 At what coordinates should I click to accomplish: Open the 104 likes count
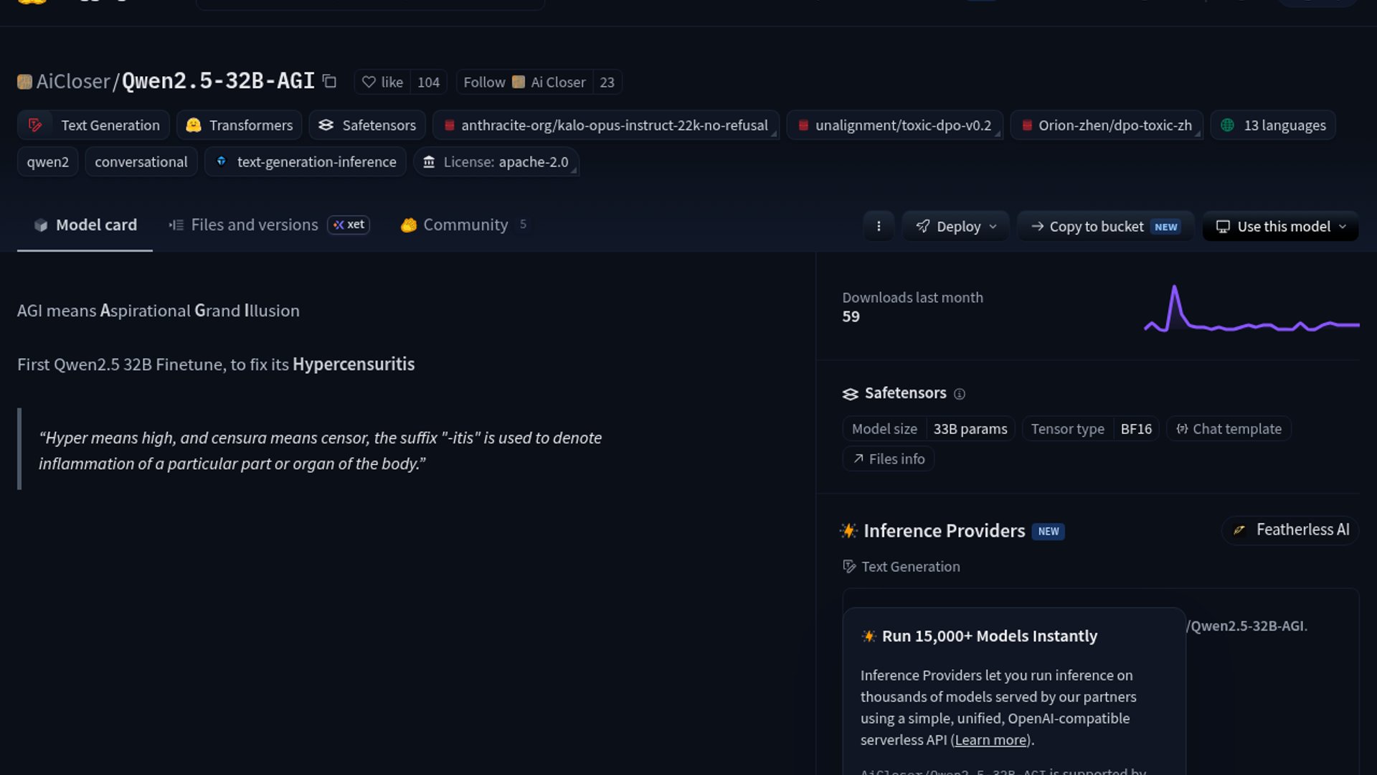coord(428,82)
